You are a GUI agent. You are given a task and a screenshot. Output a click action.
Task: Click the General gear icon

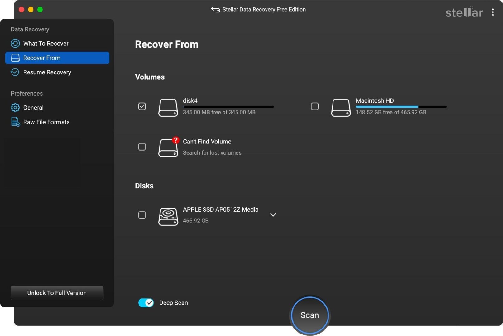point(15,108)
